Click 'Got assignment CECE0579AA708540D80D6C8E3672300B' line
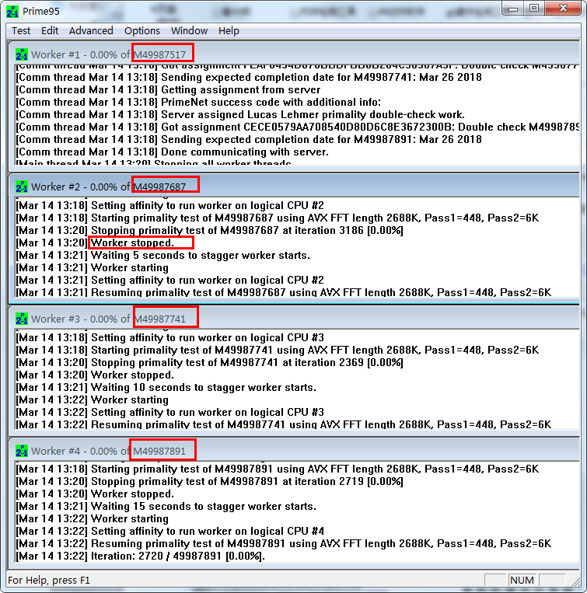The height and width of the screenshot is (593, 587). [x=297, y=127]
